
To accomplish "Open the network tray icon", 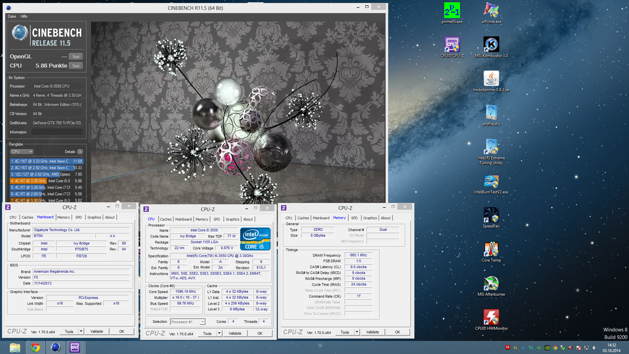I will pos(586,348).
